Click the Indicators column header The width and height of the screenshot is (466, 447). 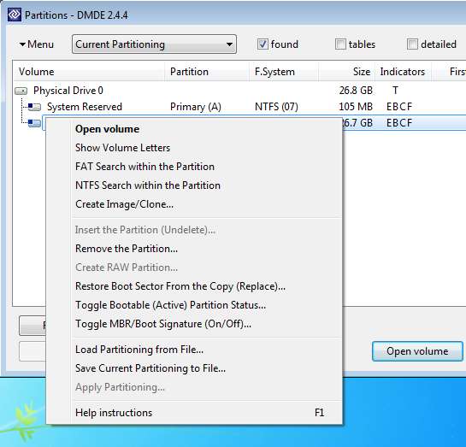click(403, 72)
